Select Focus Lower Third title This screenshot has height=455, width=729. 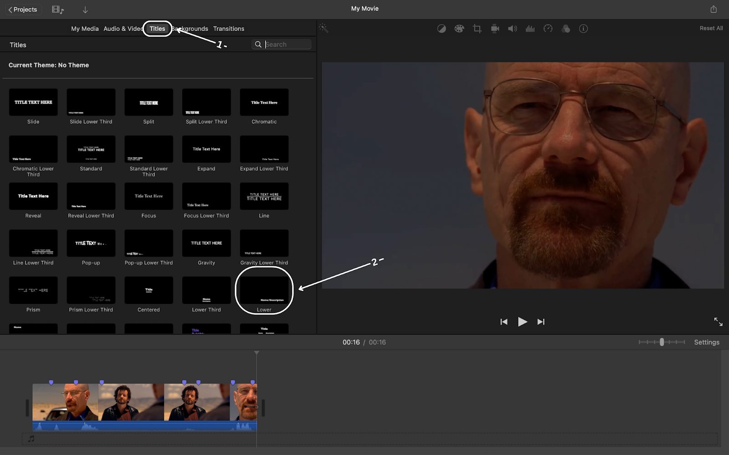tap(206, 196)
